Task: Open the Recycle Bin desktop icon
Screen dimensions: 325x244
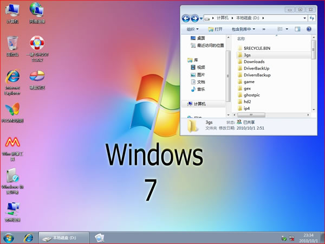Action: (12, 44)
